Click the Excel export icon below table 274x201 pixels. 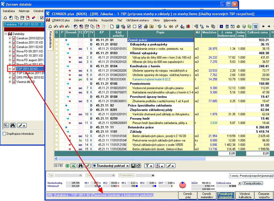coord(73,166)
